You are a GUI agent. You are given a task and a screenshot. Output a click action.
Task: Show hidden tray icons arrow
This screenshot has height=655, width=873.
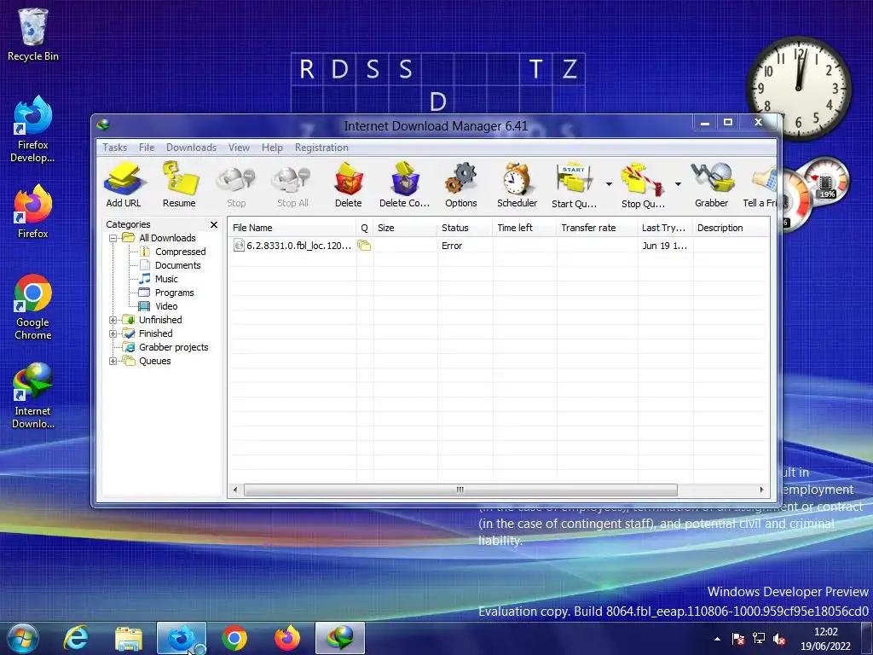(717, 639)
